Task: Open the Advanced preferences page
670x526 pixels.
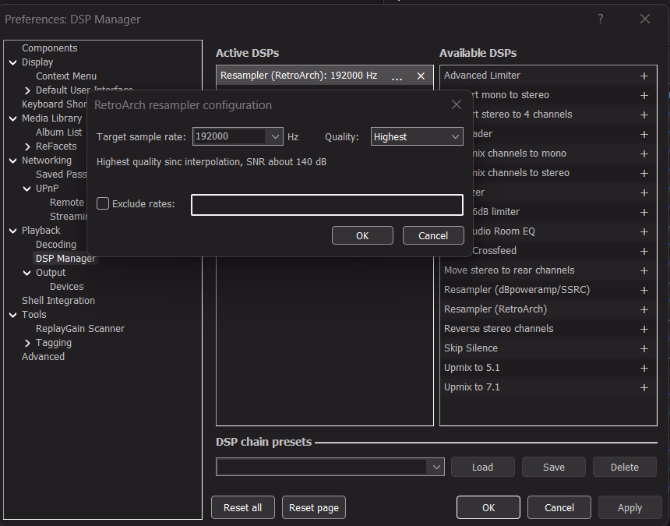Action: (x=43, y=357)
